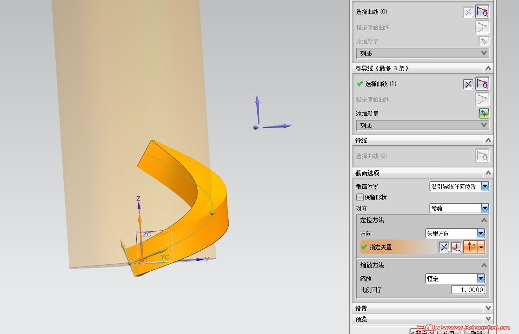The height and width of the screenshot is (334, 519).
Task: Click the reverse direction icon for 选择曲线 (1)
Action: (468, 84)
